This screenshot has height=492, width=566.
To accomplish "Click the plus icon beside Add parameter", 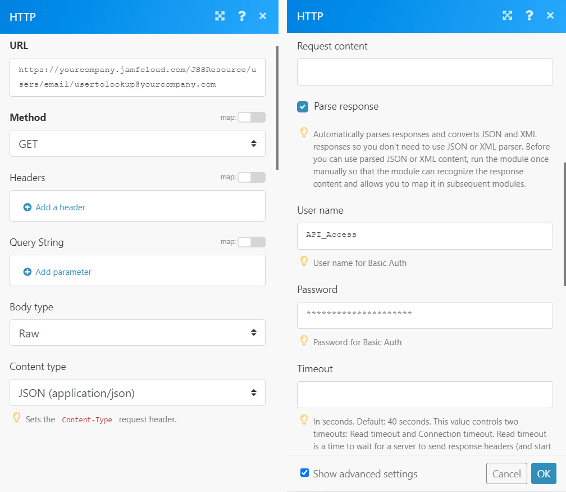I will [x=28, y=272].
